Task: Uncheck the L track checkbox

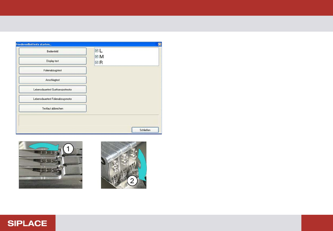Action: point(97,51)
